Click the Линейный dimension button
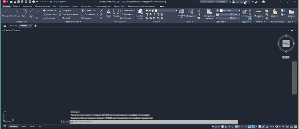Viewport: 299px width, 129px height. pyautogui.click(x=126, y=11)
